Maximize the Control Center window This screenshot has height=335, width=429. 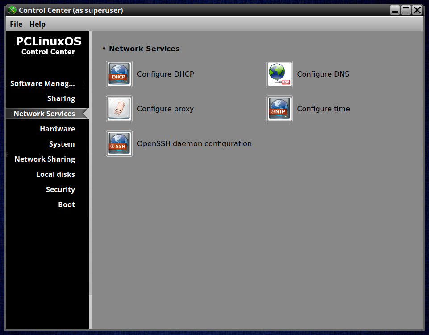point(406,10)
